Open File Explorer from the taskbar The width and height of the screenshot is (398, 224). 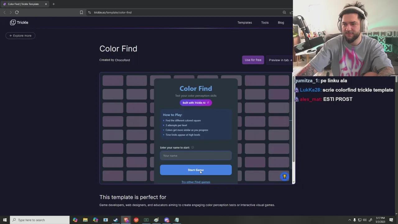coord(85,220)
